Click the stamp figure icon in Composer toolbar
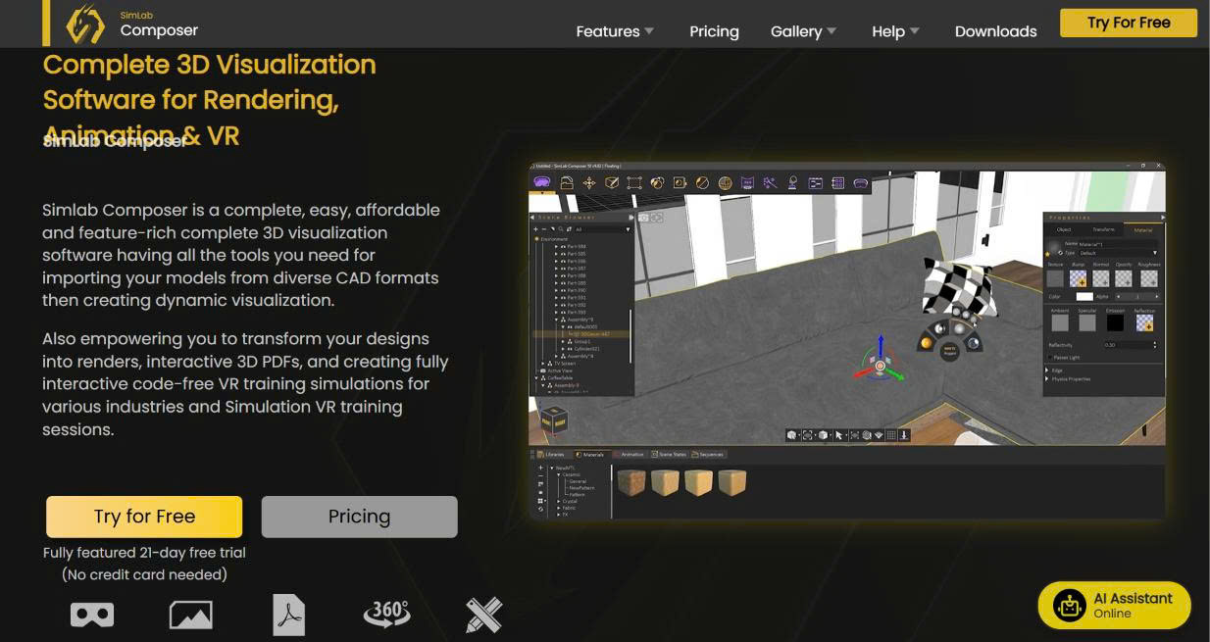Viewport: 1210px width, 642px height. tap(792, 182)
